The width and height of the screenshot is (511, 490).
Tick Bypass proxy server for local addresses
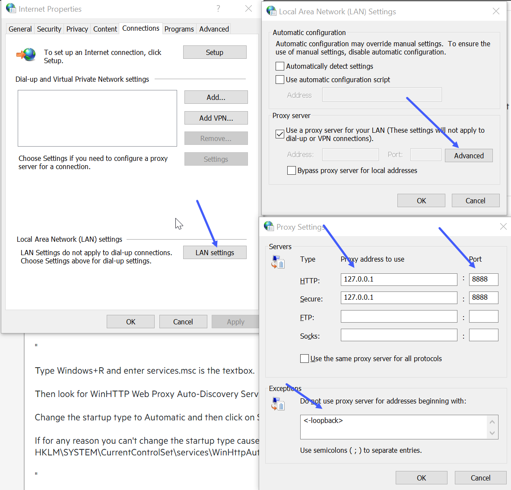(292, 170)
